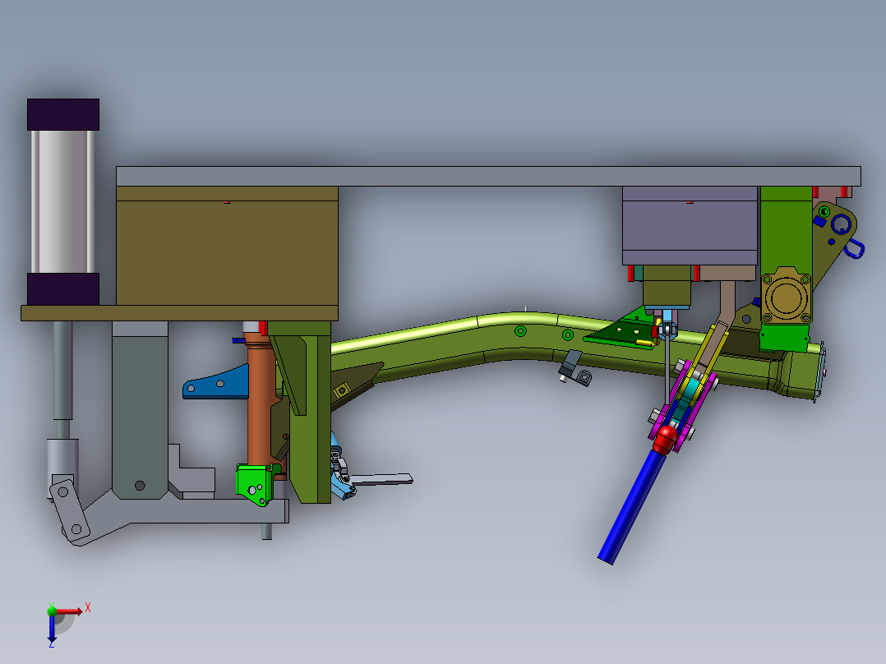This screenshot has height=664, width=886.
Task: Select the long gray top plate
Action: pos(488,177)
